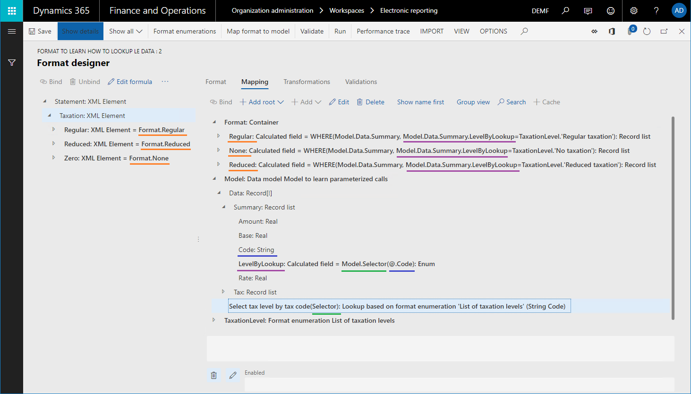Click the Help question mark icon
691x394 pixels.
656,10
